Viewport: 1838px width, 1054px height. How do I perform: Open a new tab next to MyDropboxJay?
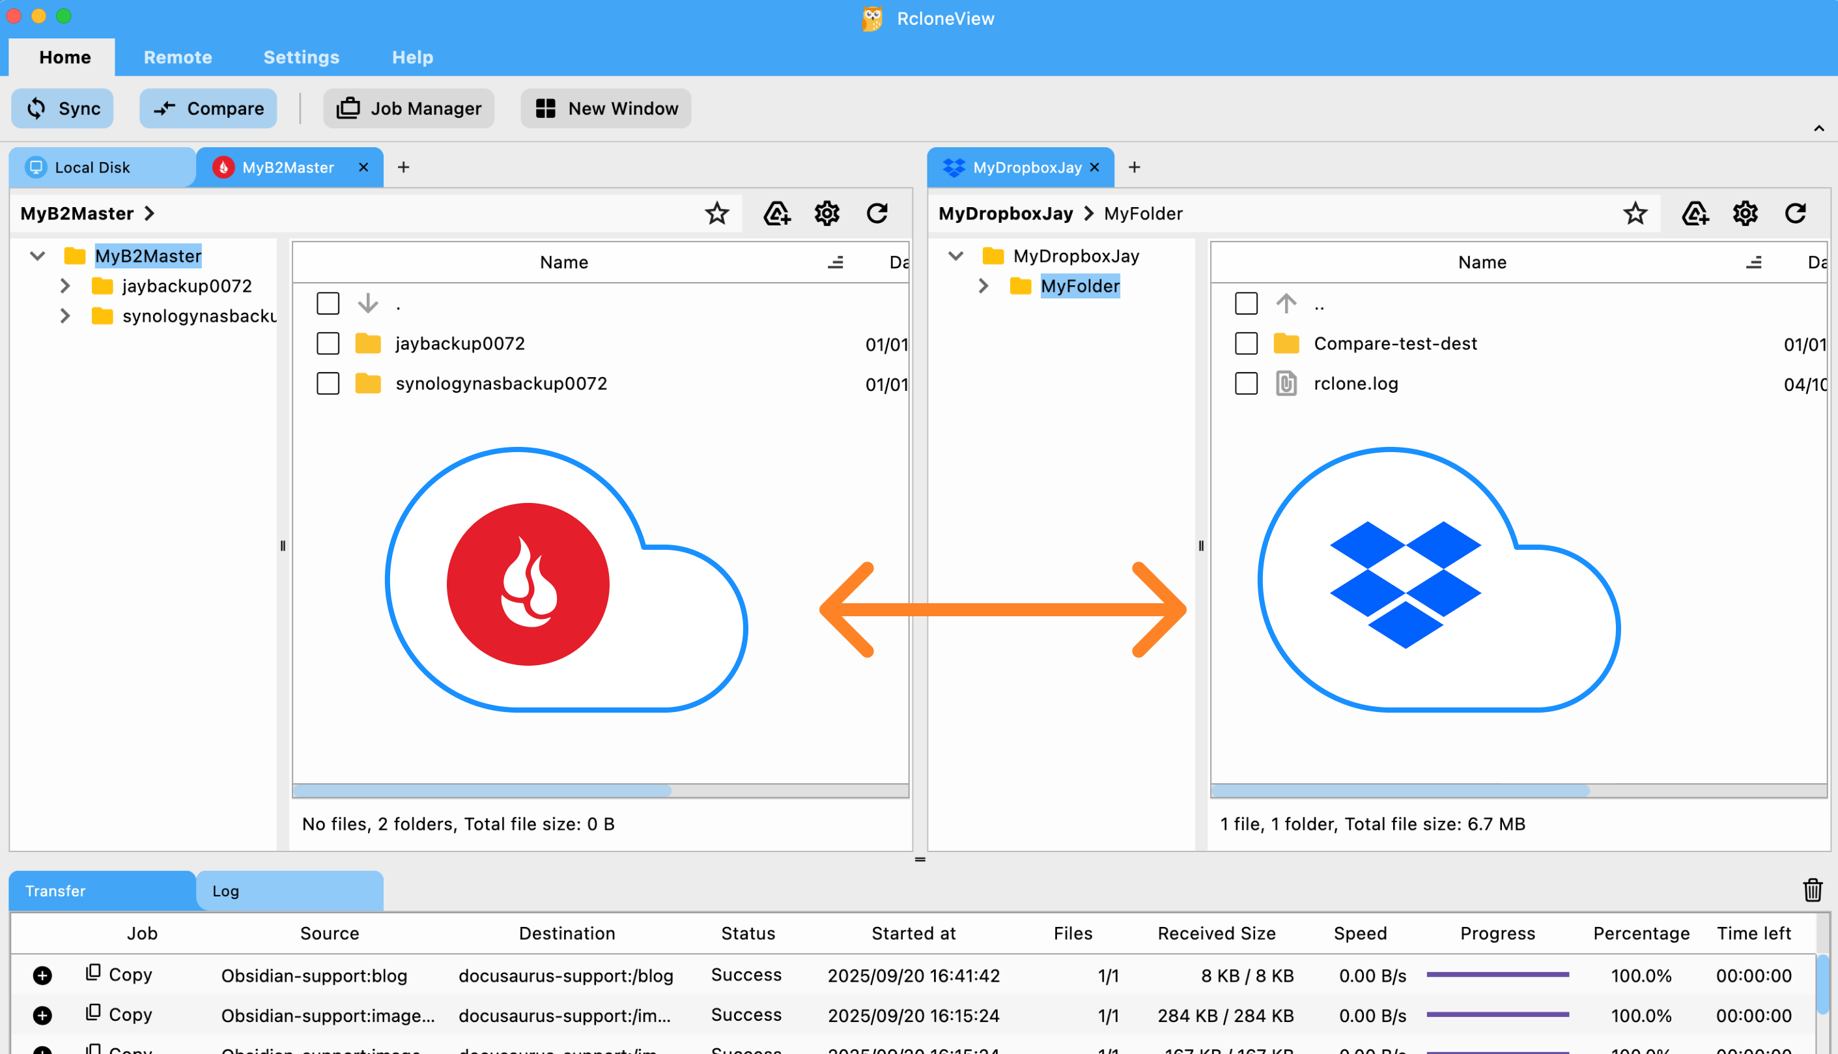[x=1134, y=167]
